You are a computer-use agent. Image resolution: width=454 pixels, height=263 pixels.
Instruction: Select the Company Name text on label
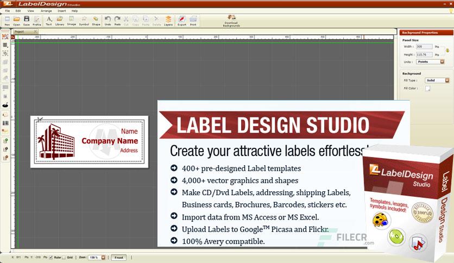pyautogui.click(x=110, y=141)
